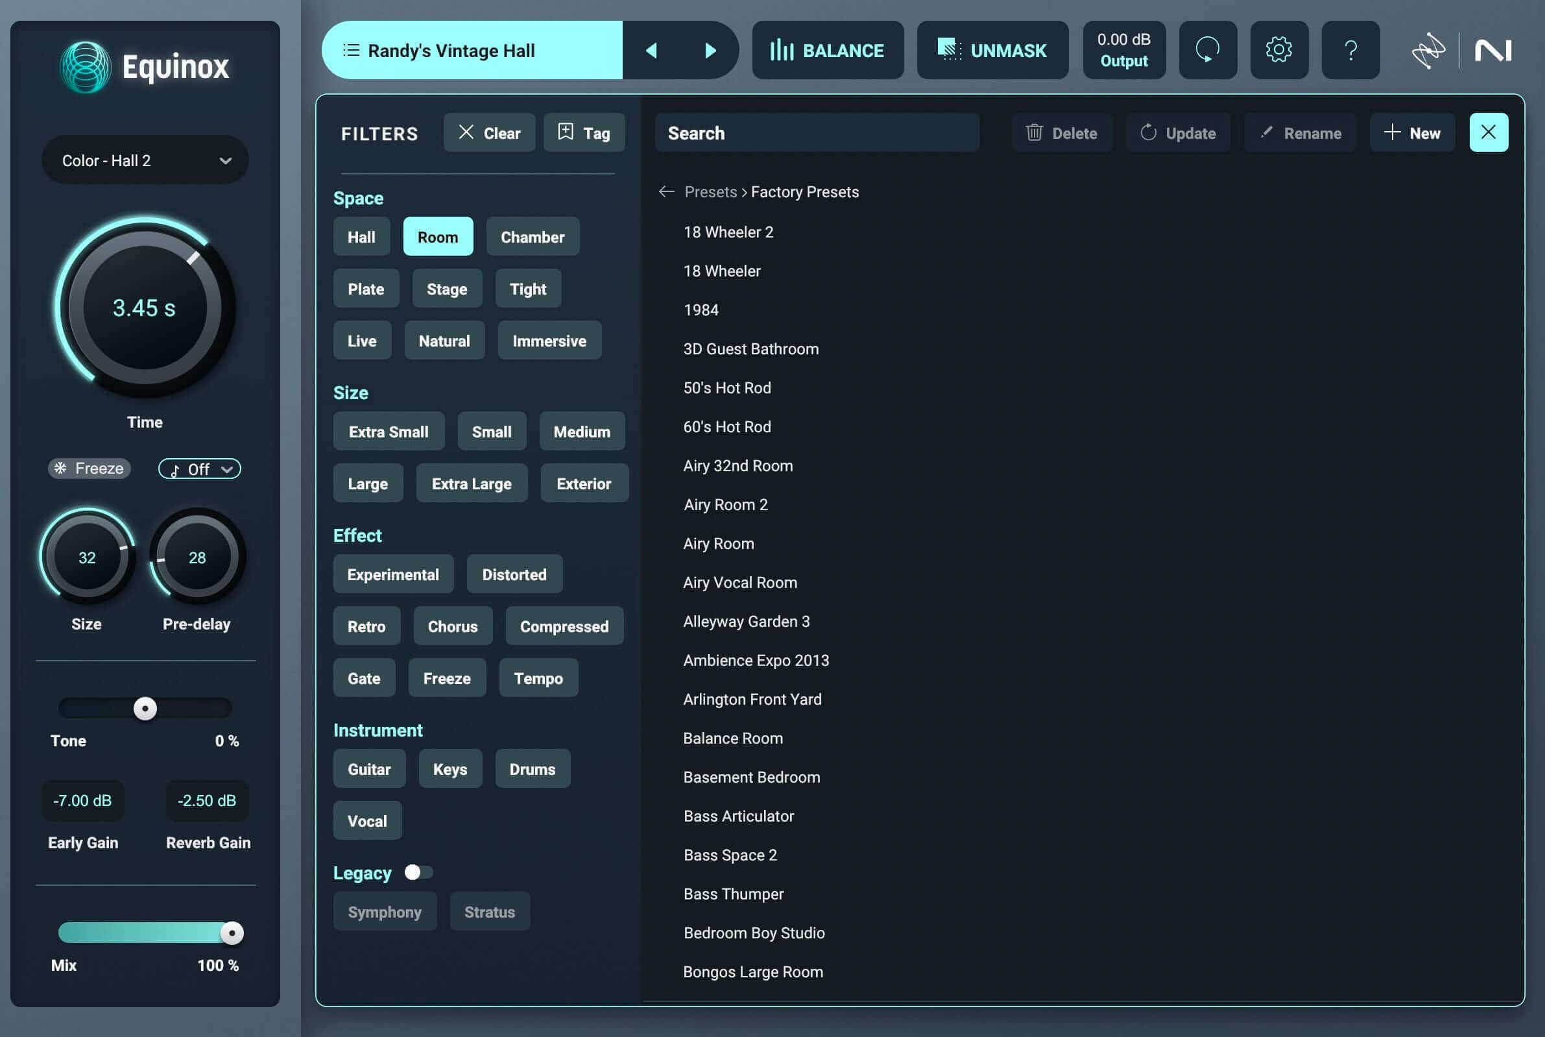This screenshot has width=1545, height=1037.
Task: Enable the Hall space filter
Action: (x=361, y=237)
